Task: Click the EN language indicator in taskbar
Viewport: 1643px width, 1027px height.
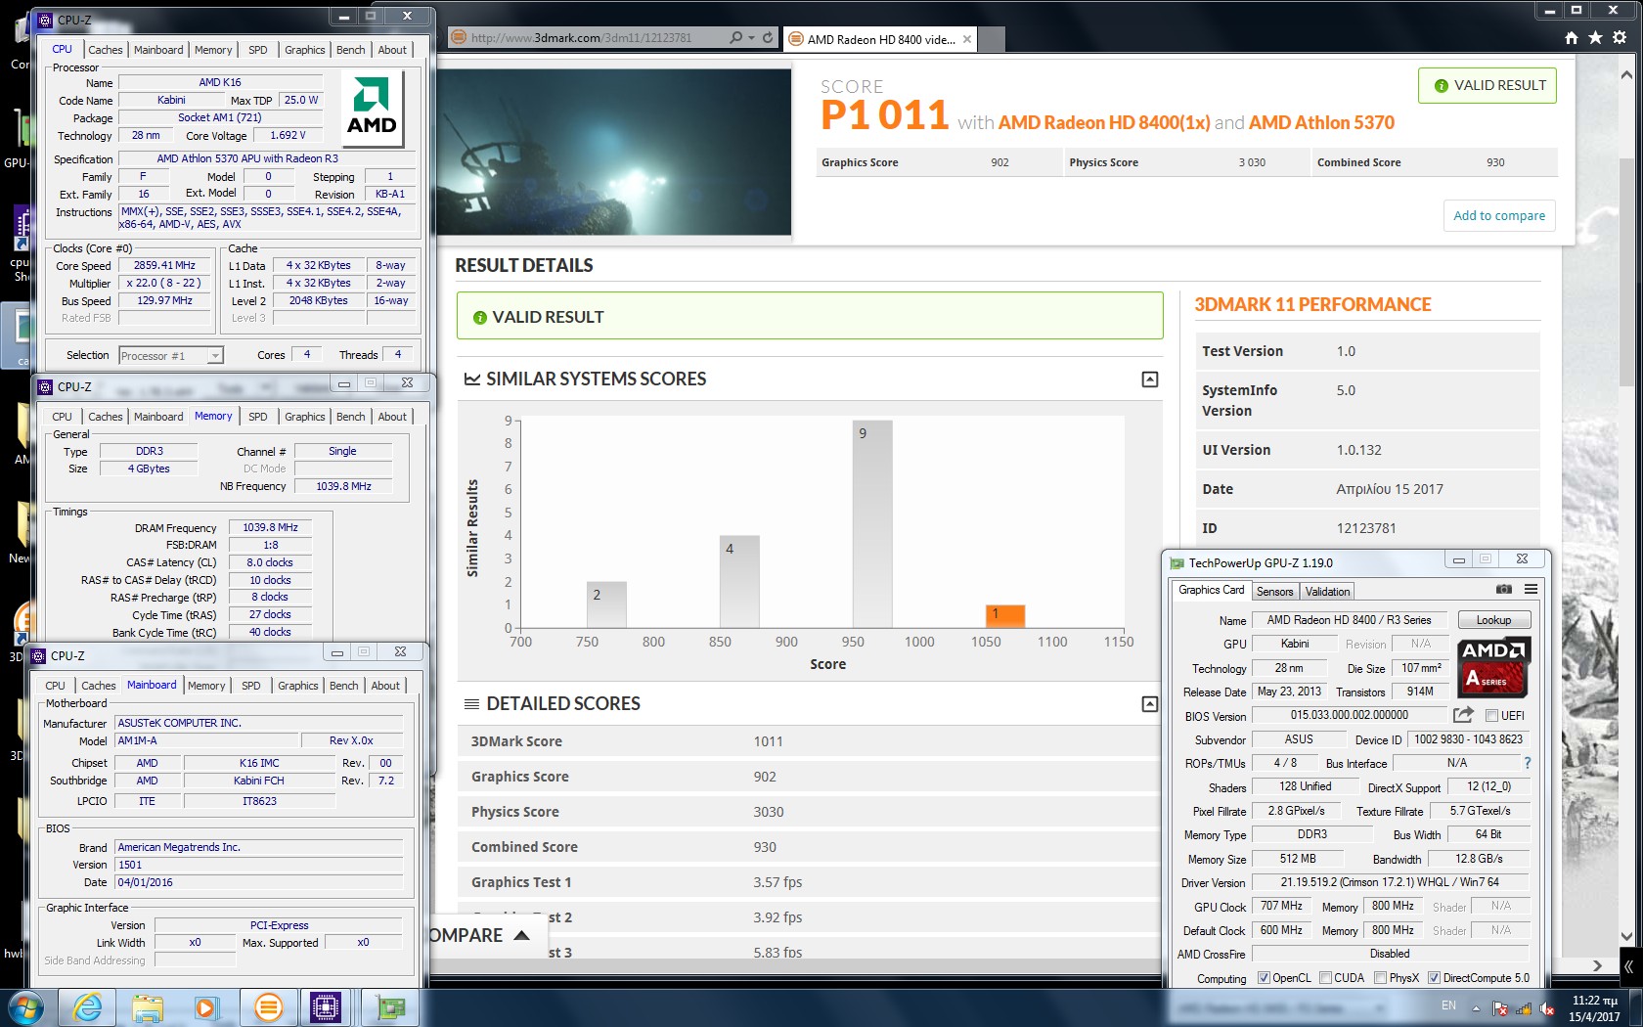Action: point(1448,1005)
